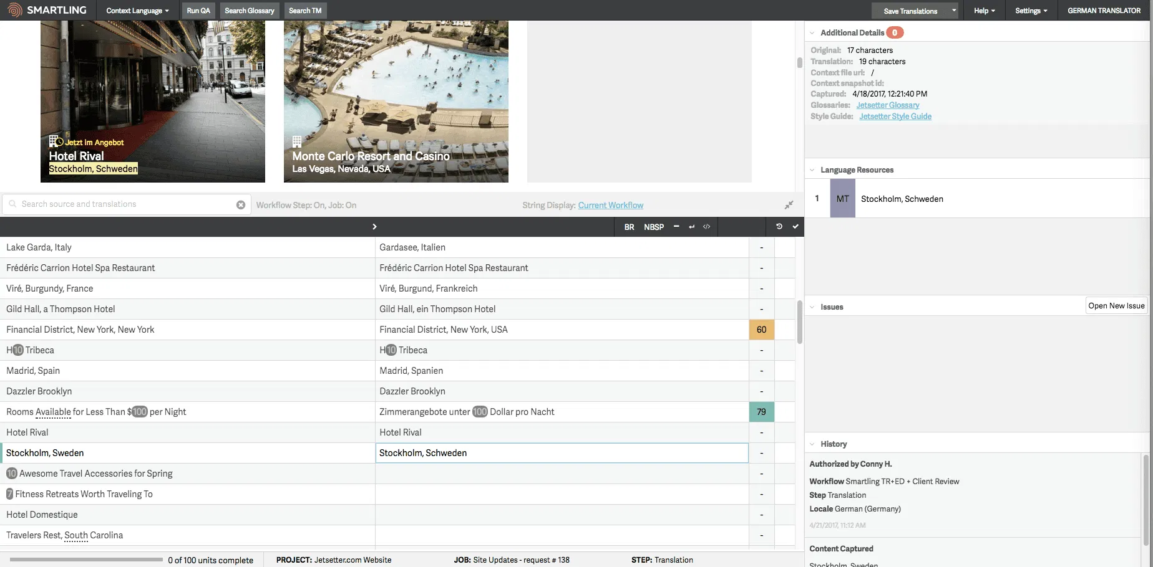Viewport: 1153px width, 567px height.
Task: Open the Settings menu
Action: [x=1031, y=11]
